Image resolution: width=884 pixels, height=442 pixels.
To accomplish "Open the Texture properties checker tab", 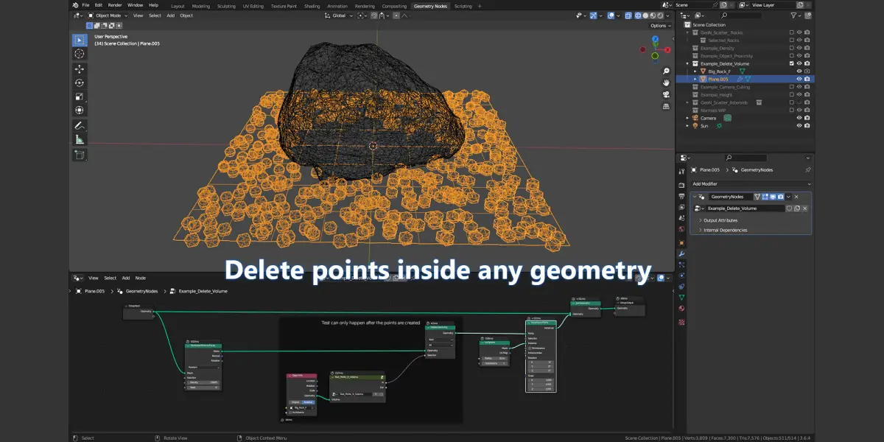I will coord(681,322).
